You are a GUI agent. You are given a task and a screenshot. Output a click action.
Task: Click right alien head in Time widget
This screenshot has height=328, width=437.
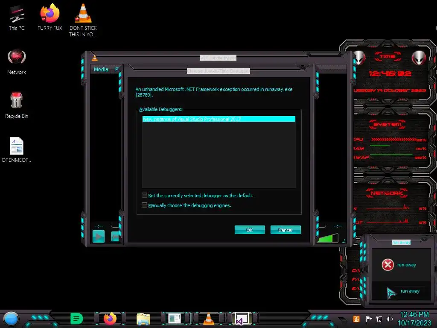(419, 58)
